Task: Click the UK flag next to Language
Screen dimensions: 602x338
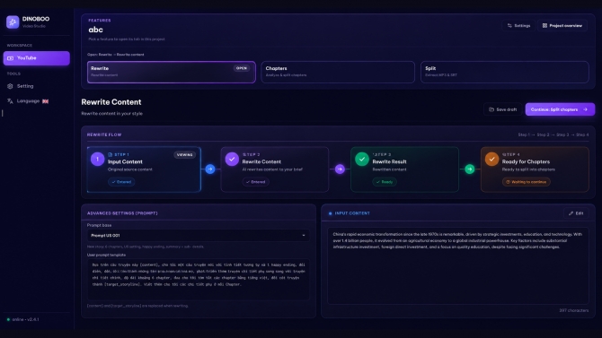Action: coord(45,101)
